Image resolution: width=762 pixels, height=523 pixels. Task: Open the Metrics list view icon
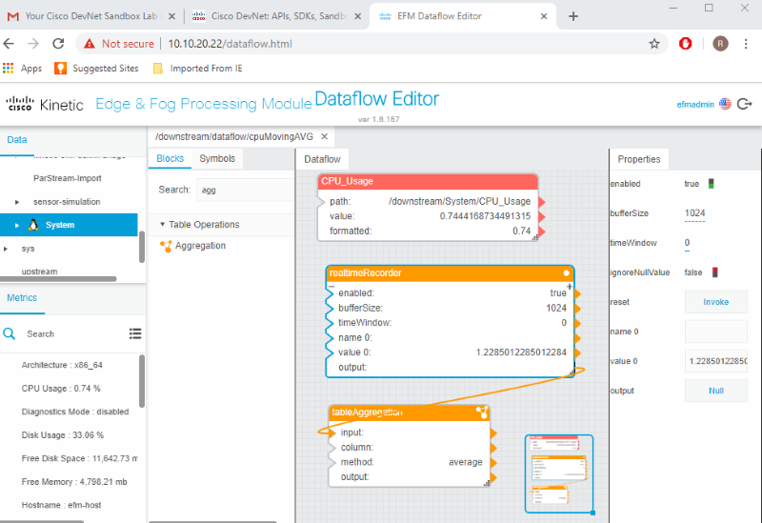tap(135, 333)
